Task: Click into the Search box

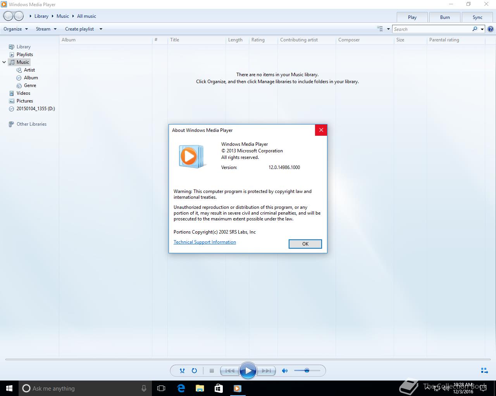Action: [x=432, y=29]
